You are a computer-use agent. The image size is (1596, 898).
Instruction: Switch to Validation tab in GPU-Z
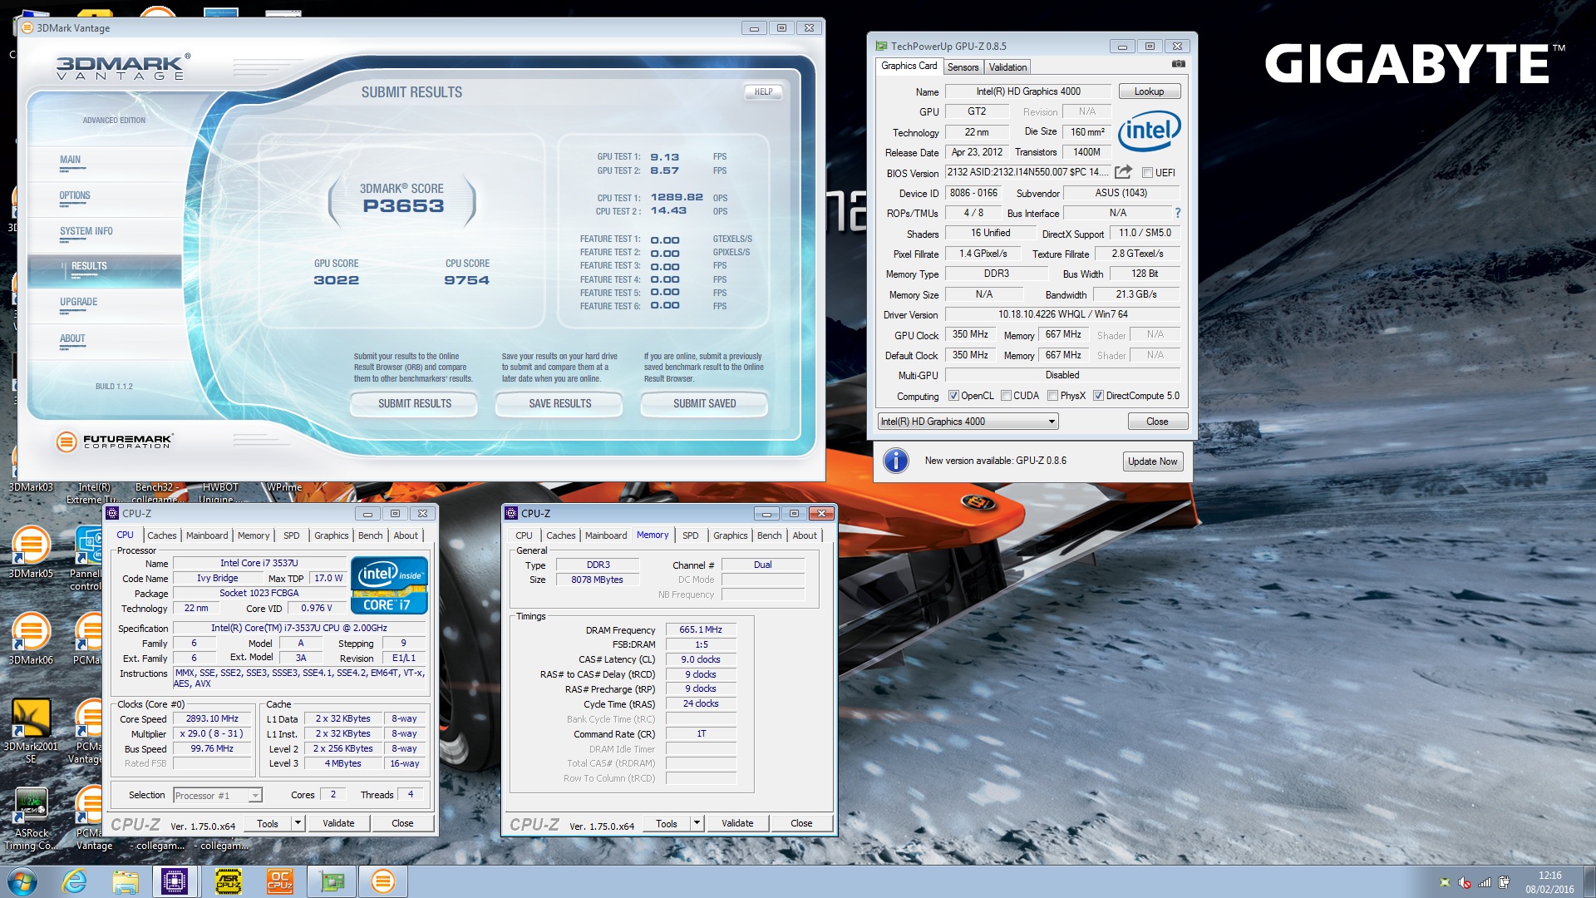(1007, 67)
